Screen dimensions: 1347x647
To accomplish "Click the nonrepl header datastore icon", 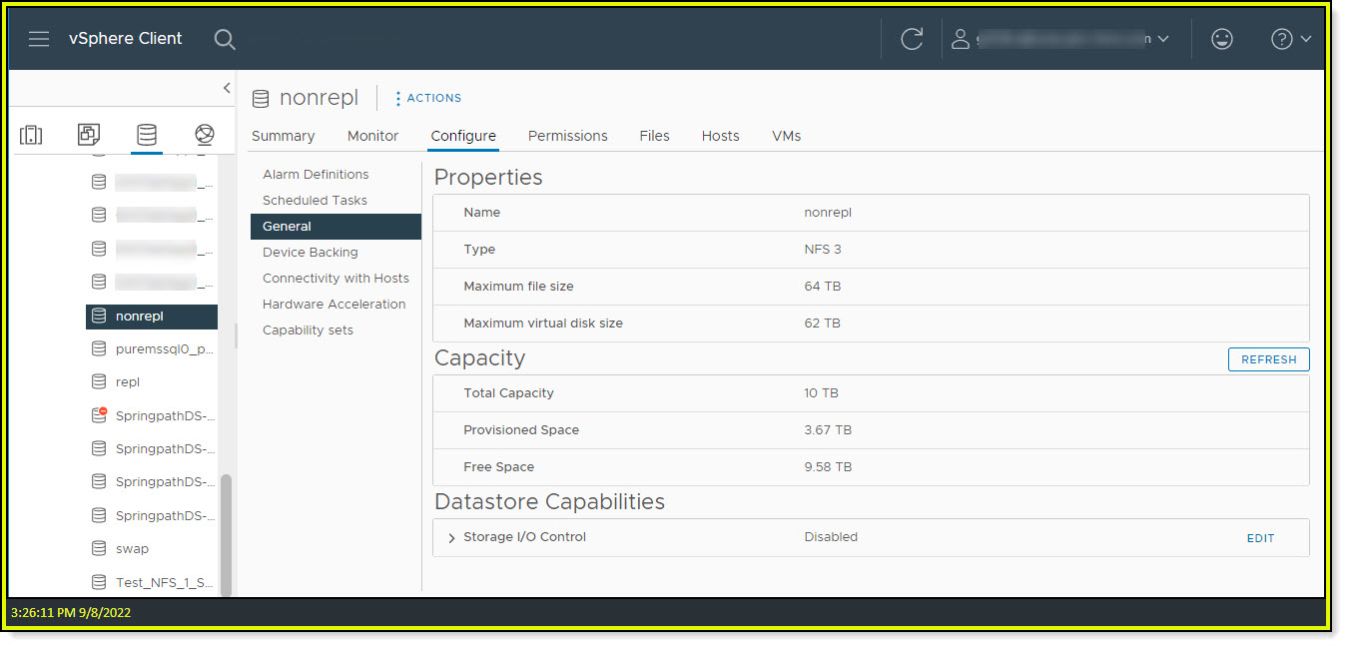I will [x=261, y=98].
